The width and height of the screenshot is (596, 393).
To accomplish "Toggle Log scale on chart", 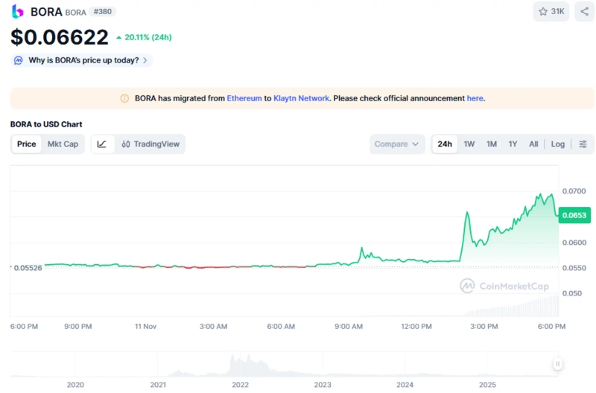I will [x=557, y=144].
